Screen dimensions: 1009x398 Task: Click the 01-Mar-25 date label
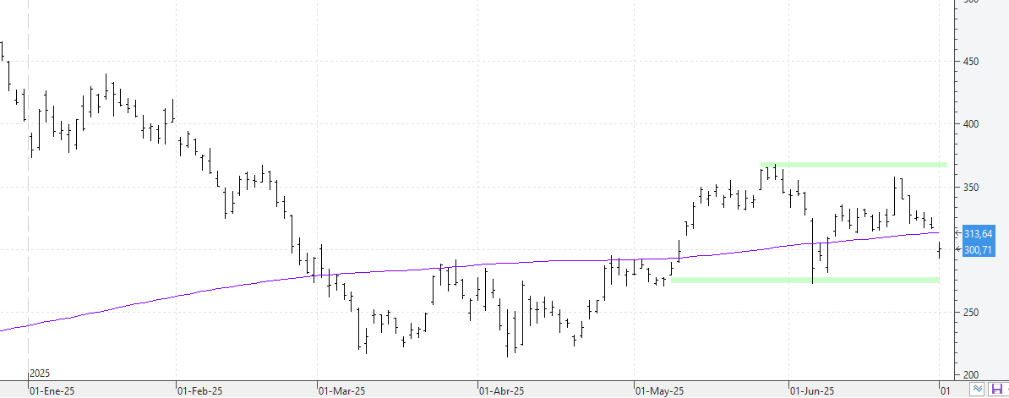[x=342, y=390]
